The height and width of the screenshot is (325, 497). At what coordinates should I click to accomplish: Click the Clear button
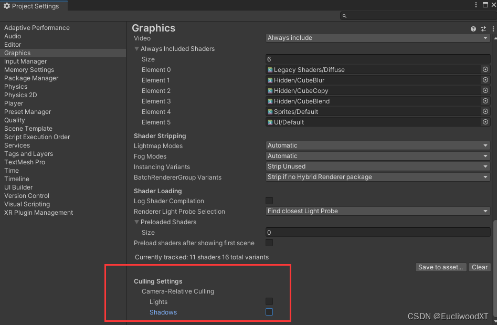480,267
